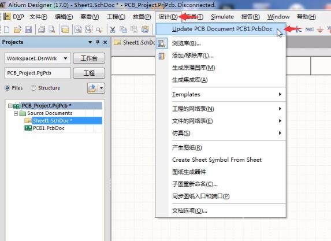Open the 察看(V) menu

tap(90, 17)
